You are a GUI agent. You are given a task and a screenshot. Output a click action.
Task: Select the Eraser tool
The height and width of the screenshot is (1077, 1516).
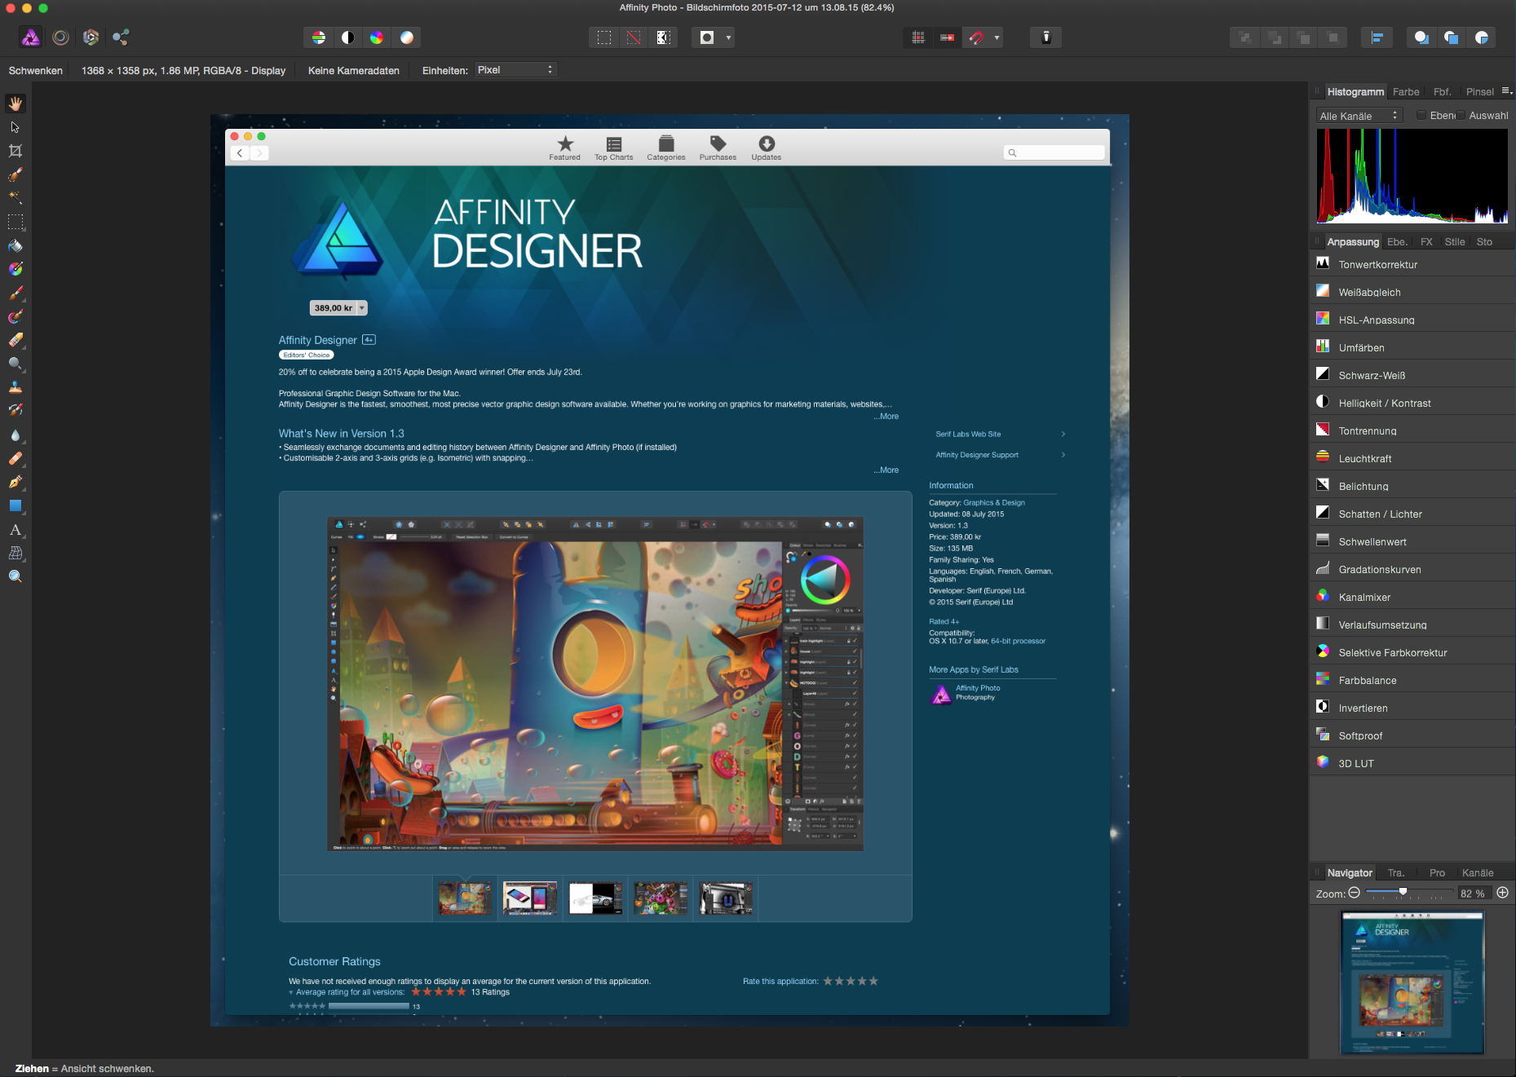pyautogui.click(x=15, y=340)
